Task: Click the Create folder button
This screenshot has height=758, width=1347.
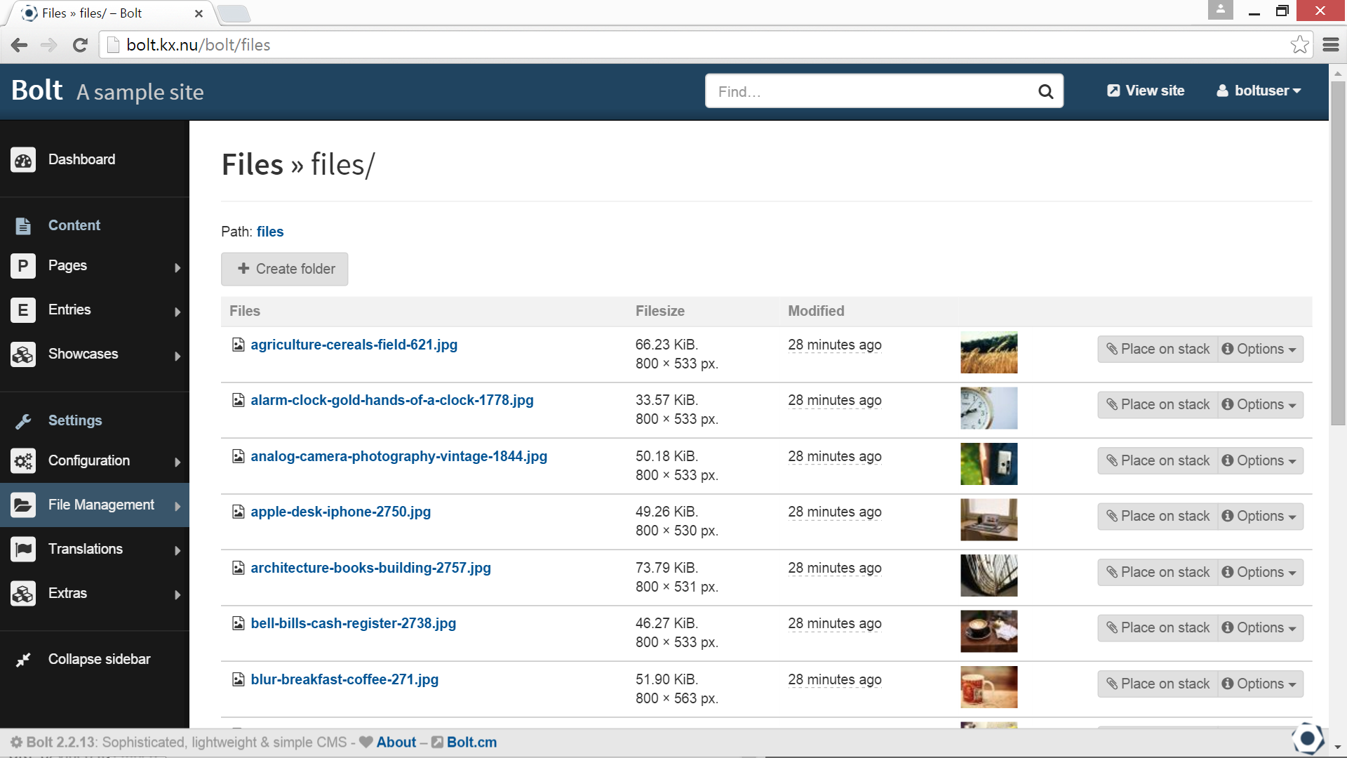Action: [x=284, y=269]
